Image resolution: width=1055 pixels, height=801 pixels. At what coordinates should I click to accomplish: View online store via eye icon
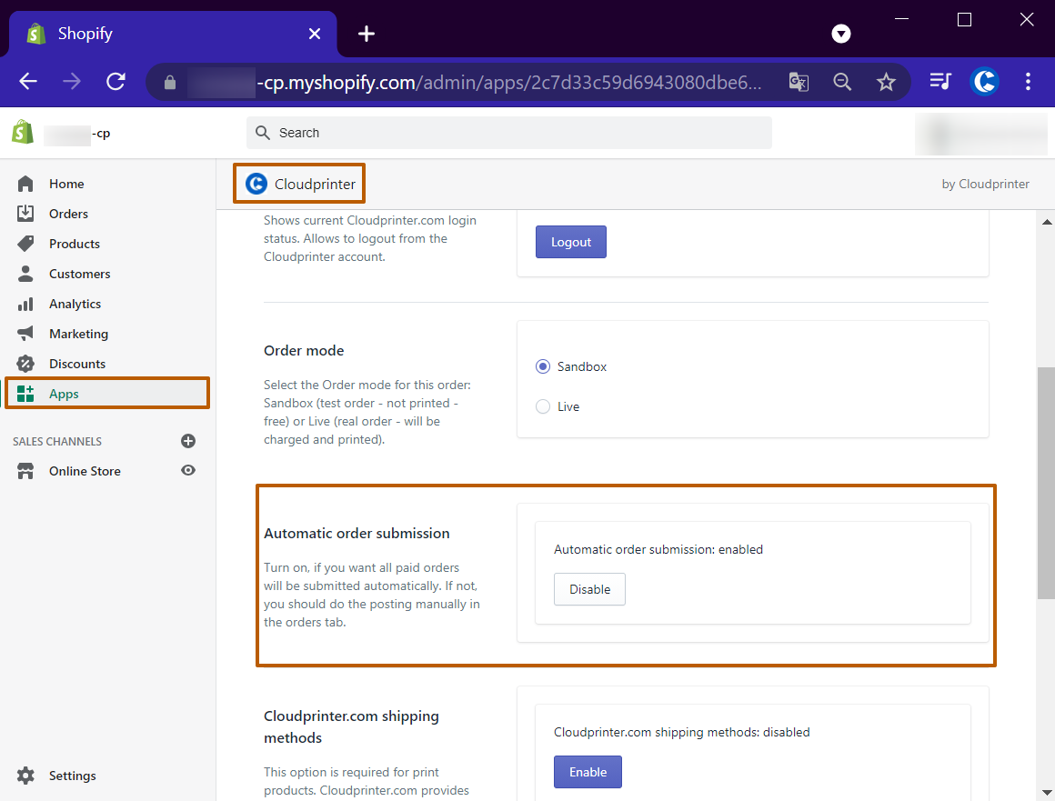(x=188, y=470)
